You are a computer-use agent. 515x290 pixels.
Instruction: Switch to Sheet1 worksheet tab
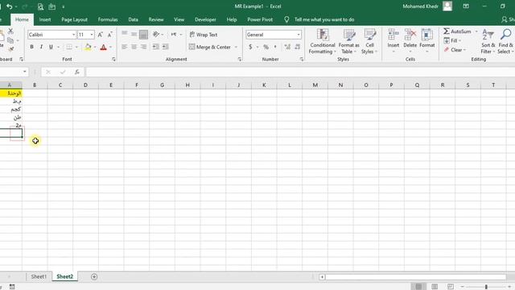pyautogui.click(x=39, y=276)
